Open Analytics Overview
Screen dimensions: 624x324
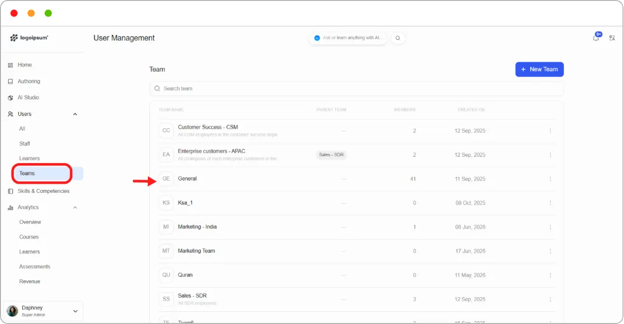30,222
